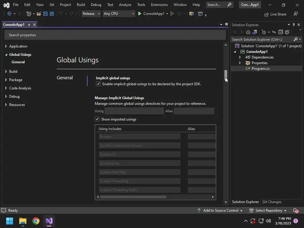The height and width of the screenshot is (228, 304).
Task: Click Show All Files icon in Solution Explorer
Action: click(x=287, y=32)
